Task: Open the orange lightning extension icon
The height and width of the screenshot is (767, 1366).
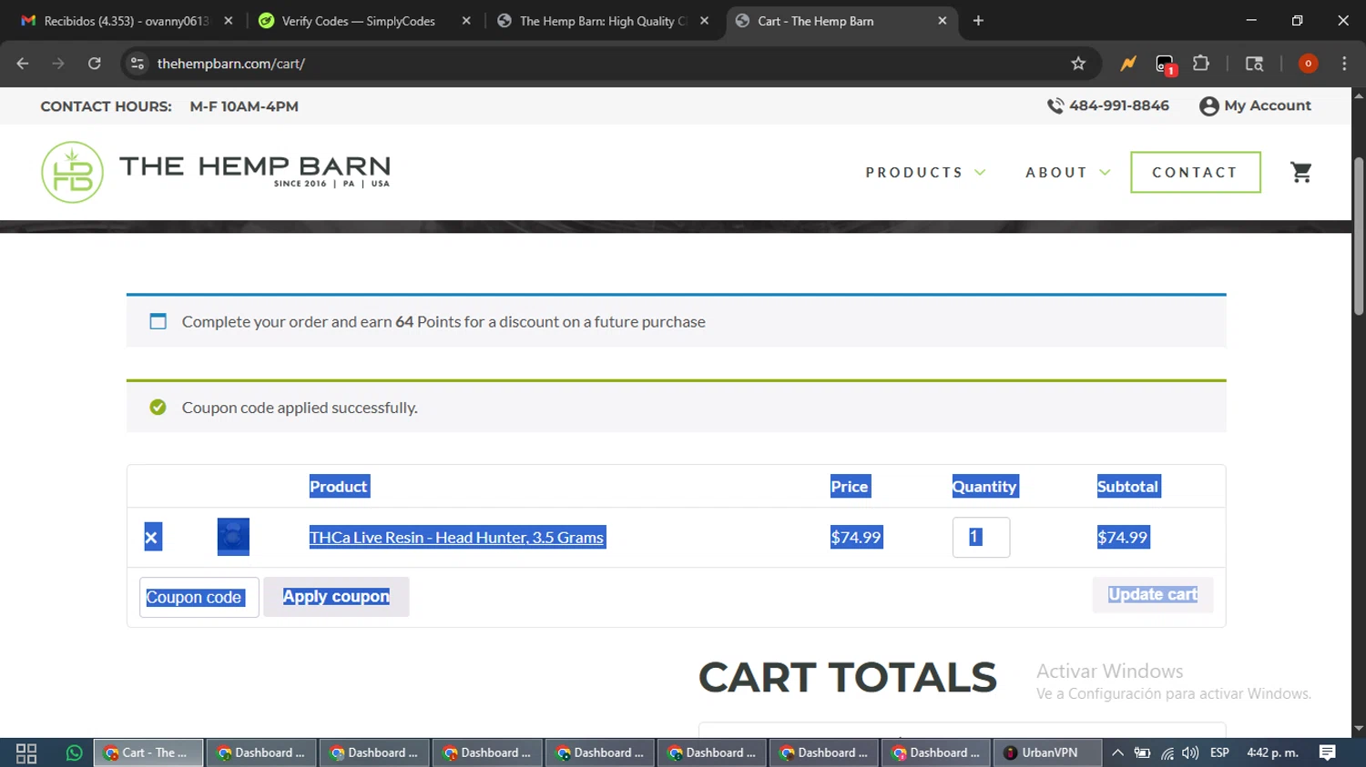Action: click(1128, 64)
